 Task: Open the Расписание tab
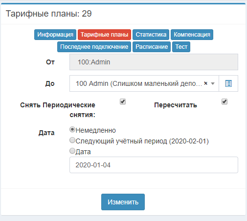(152, 47)
